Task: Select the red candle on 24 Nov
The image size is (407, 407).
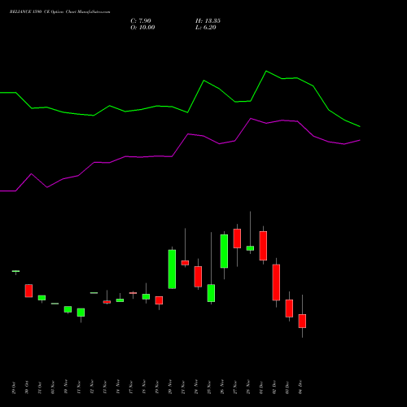Action: (198, 277)
